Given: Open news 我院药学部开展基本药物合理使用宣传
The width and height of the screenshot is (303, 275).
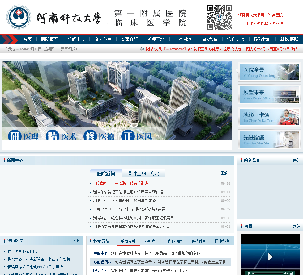Looking at the screenshot, I should coord(131,227).
